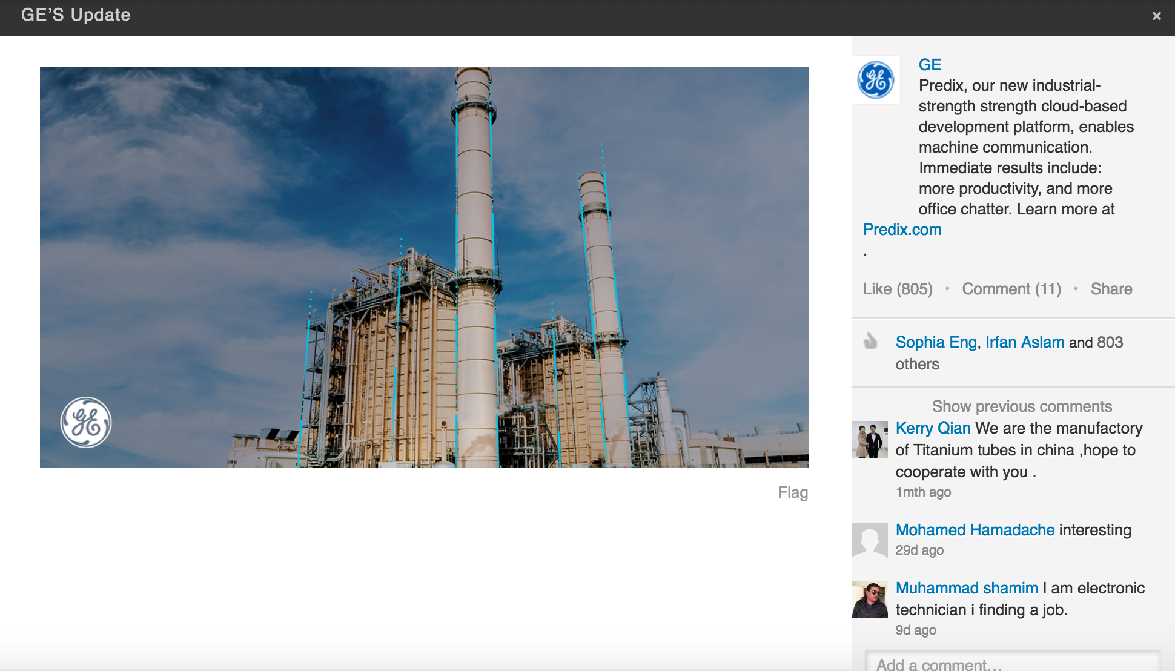The width and height of the screenshot is (1175, 671).
Task: Share the GE update
Action: click(1111, 289)
